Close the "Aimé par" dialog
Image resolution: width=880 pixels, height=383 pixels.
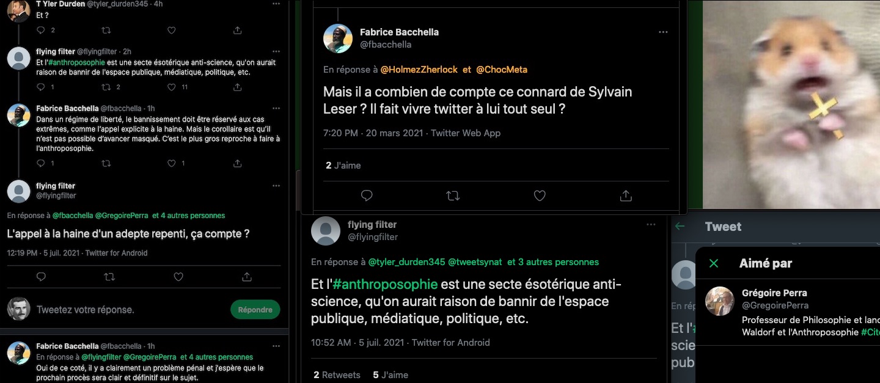click(713, 263)
